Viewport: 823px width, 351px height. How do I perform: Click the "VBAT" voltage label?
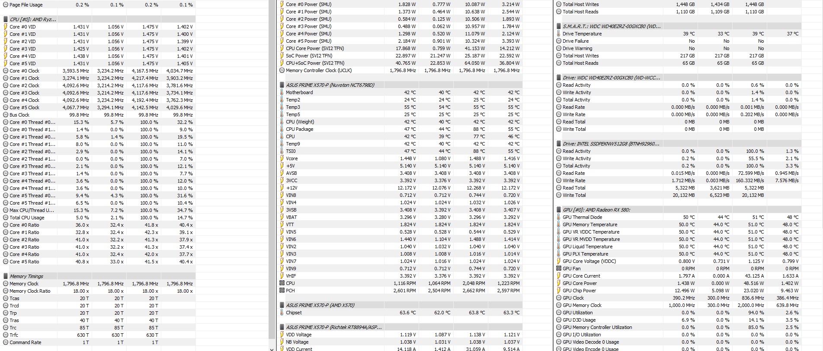[x=291, y=217]
